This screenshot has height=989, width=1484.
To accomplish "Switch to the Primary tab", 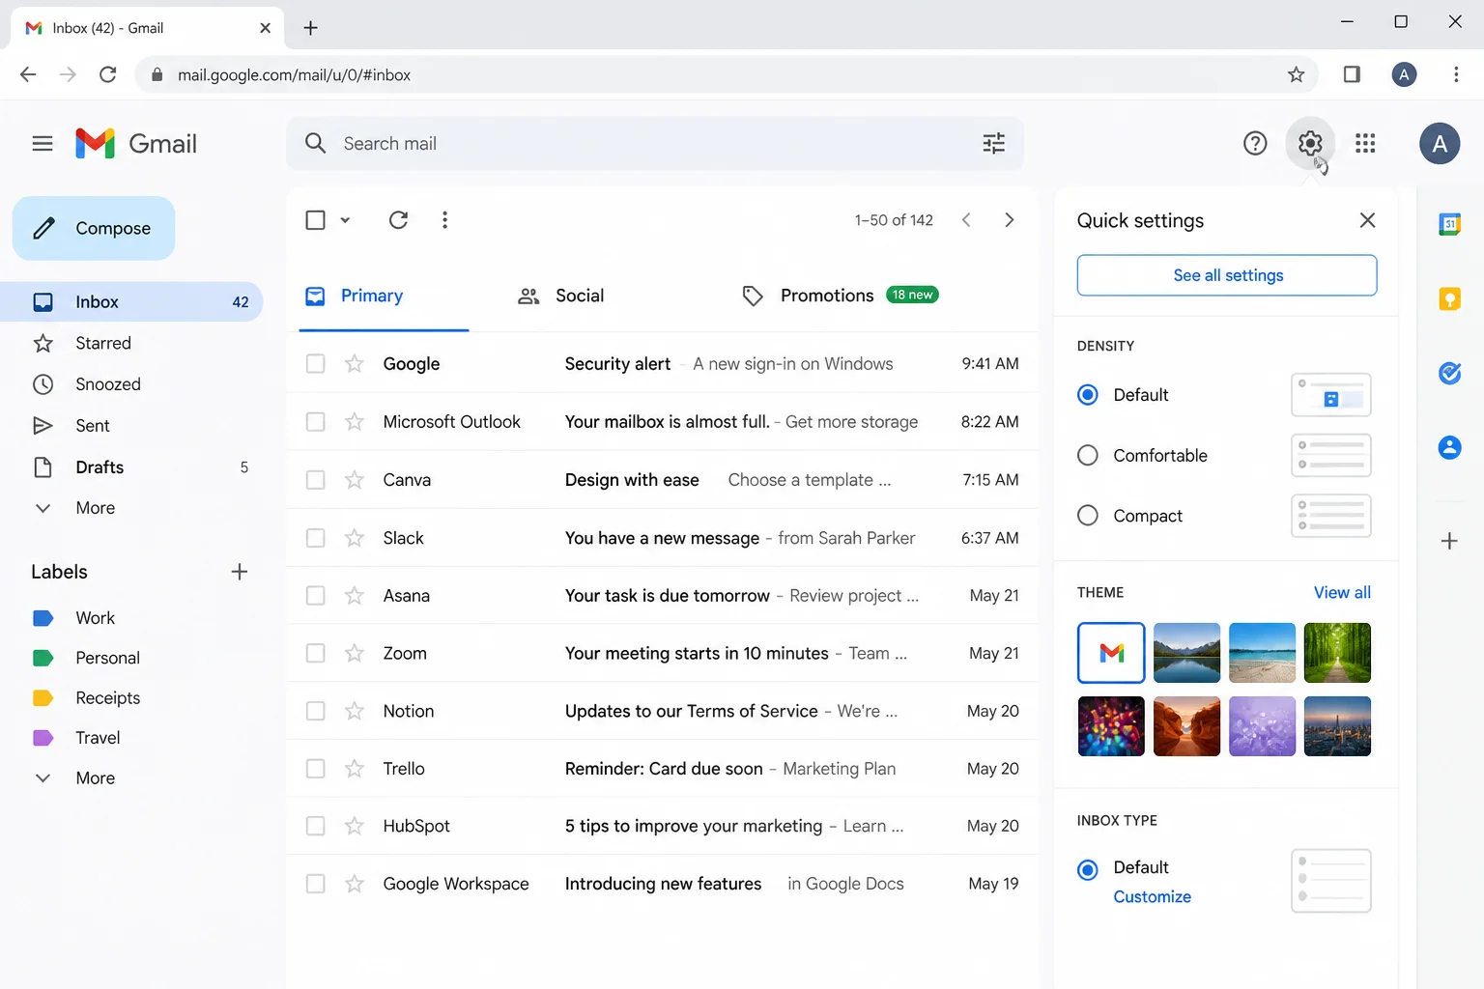I will click(384, 297).
